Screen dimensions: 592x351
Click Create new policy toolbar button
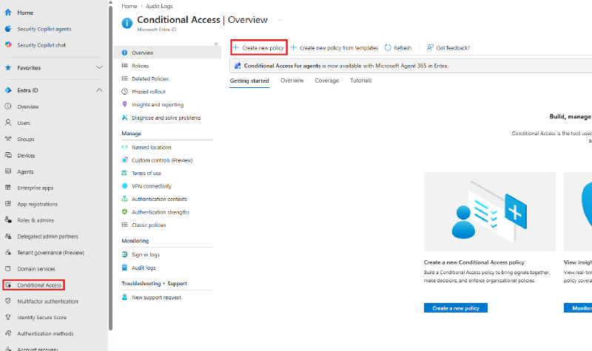(258, 47)
